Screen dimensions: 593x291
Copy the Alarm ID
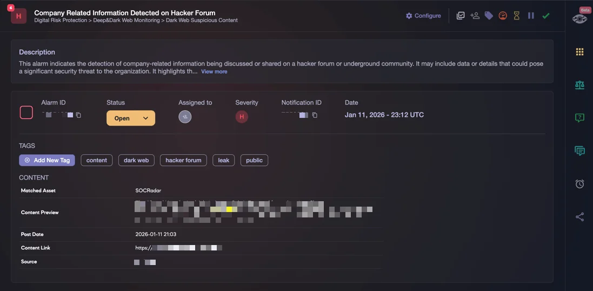pos(79,115)
